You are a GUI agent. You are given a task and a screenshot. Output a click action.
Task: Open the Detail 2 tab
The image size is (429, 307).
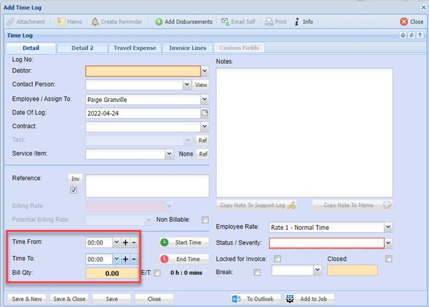click(83, 48)
